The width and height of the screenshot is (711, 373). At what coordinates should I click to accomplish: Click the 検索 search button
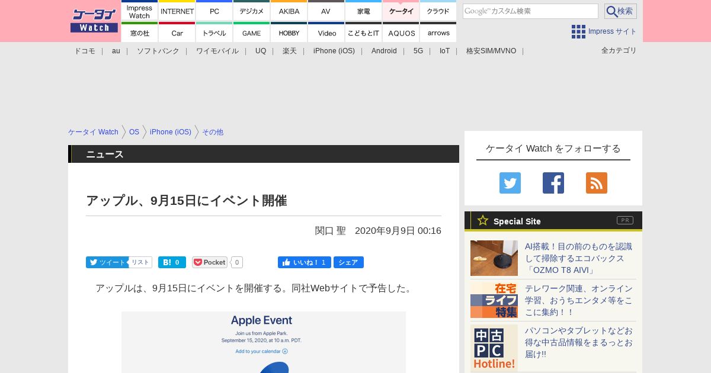coord(620,11)
